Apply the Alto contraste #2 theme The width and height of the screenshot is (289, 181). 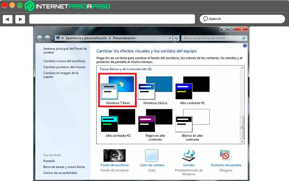118,123
